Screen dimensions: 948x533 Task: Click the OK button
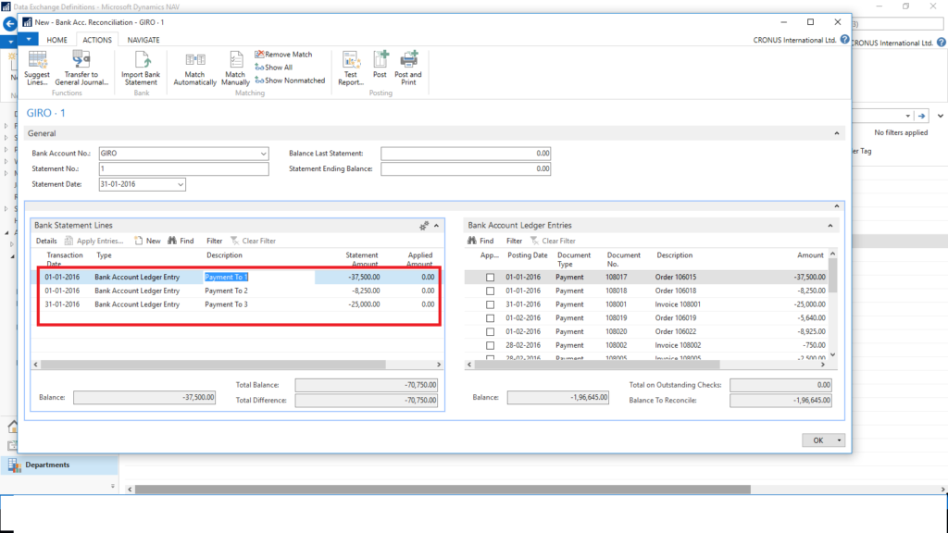(817, 440)
